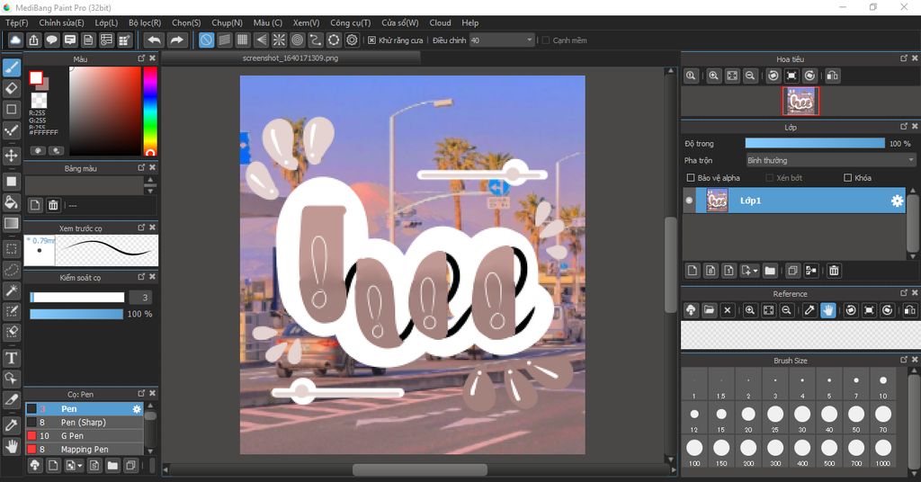
Task: Select the rectangular Select tool
Action: [x=11, y=249]
